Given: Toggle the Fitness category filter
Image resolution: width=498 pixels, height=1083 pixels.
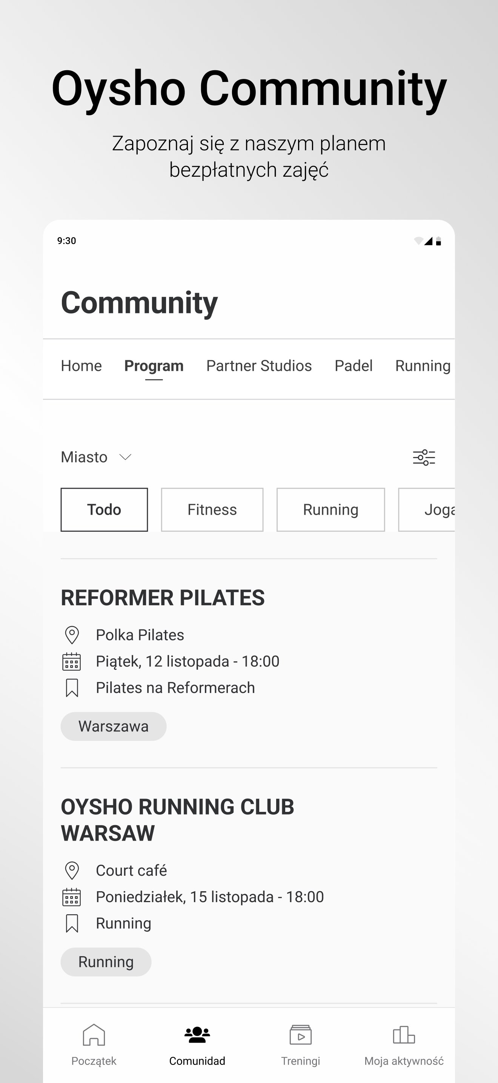Looking at the screenshot, I should [212, 509].
